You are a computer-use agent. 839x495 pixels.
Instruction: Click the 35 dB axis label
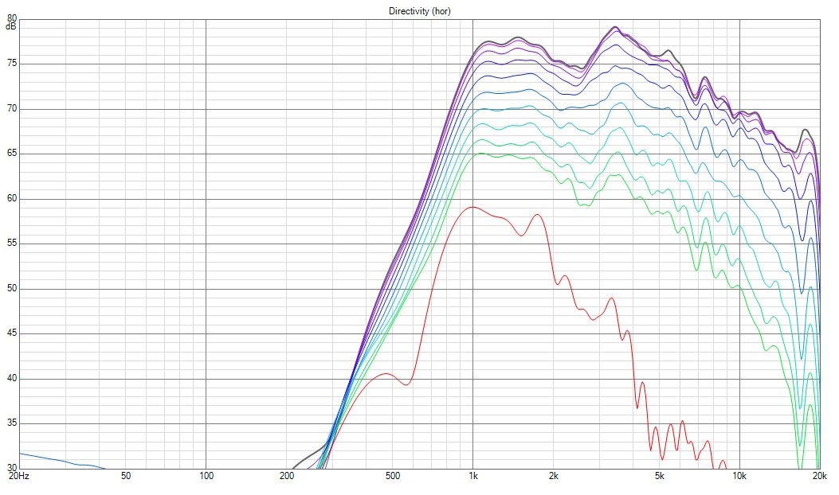(x=12, y=423)
